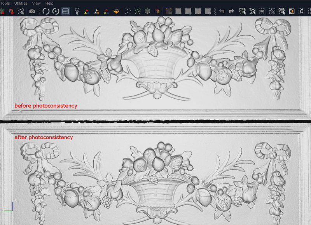Click the redo arrow in toolbar
The height and width of the screenshot is (225, 311).
tap(231, 11)
